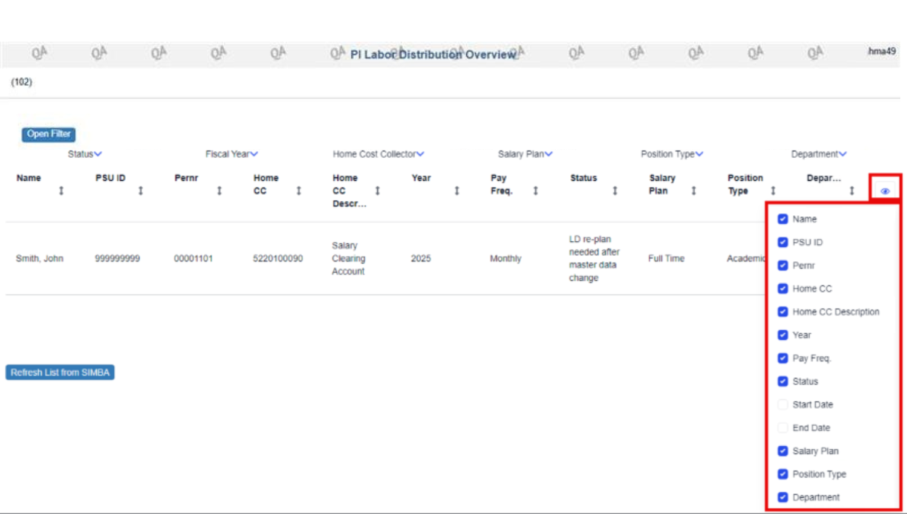The image size is (907, 514).
Task: Uncheck the Pay Freq. column checkbox
Action: point(783,358)
